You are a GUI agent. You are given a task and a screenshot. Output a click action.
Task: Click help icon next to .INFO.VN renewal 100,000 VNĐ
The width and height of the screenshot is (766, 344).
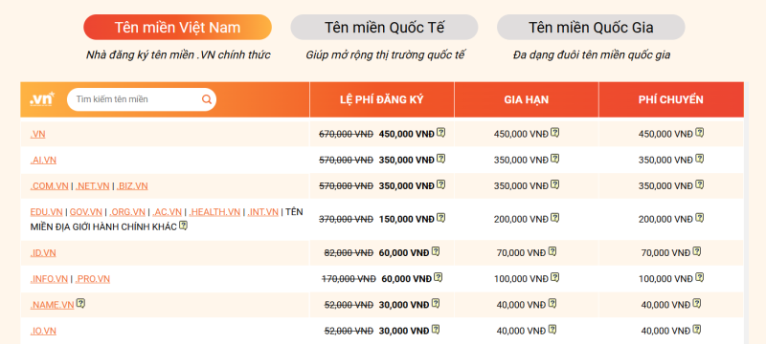[x=555, y=278]
